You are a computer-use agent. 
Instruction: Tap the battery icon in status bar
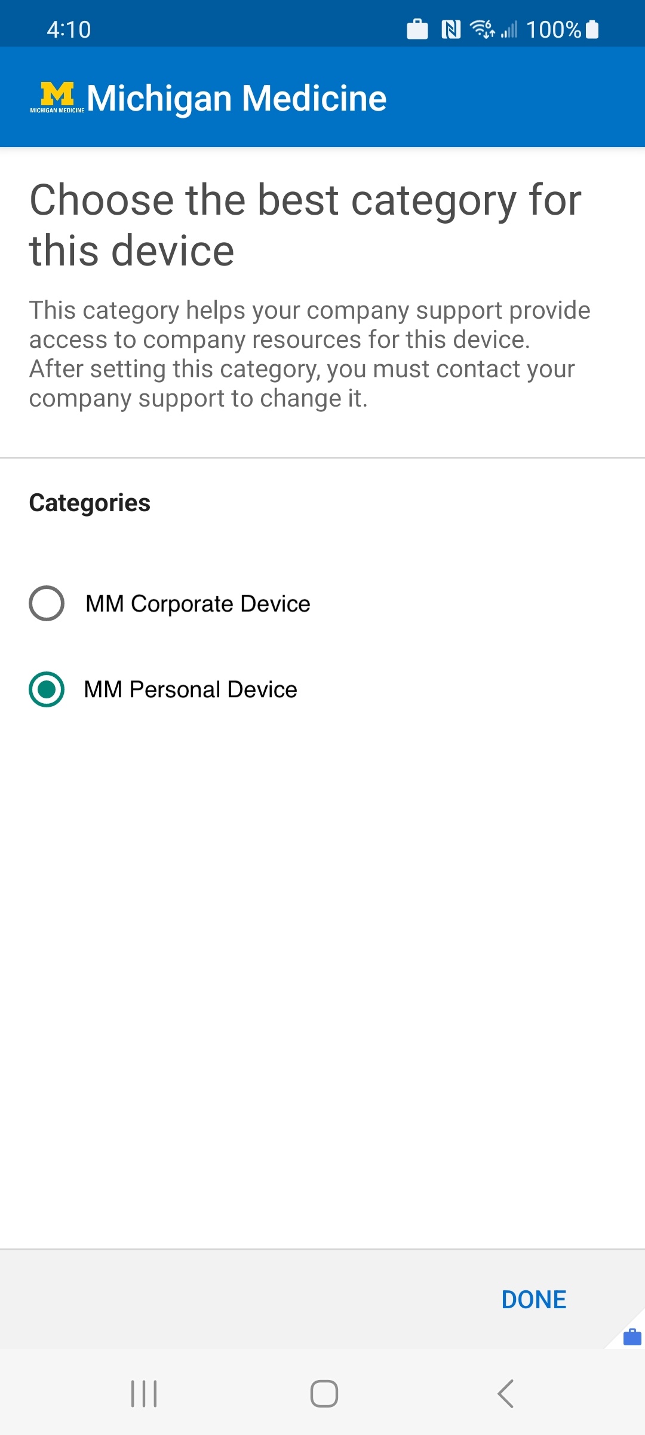pyautogui.click(x=592, y=29)
